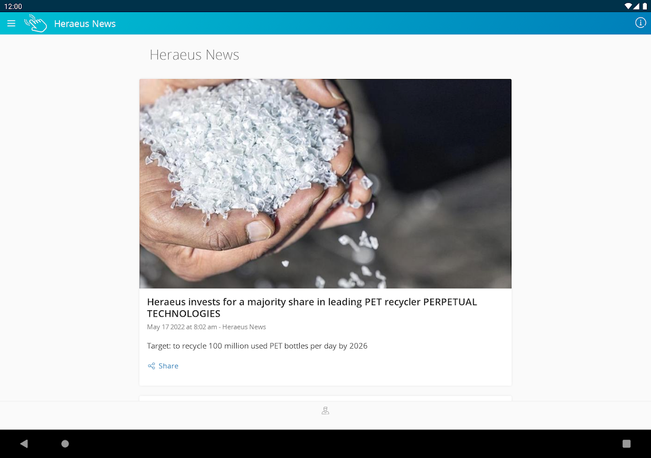Tap the Wi-Fi status icon
This screenshot has height=458, width=651.
pyautogui.click(x=628, y=6)
